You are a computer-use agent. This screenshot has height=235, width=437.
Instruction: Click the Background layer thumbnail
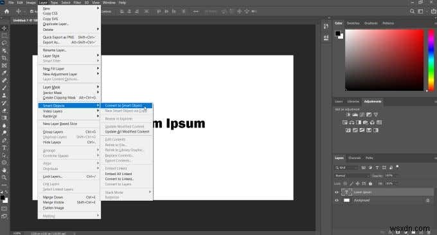[x=346, y=200]
